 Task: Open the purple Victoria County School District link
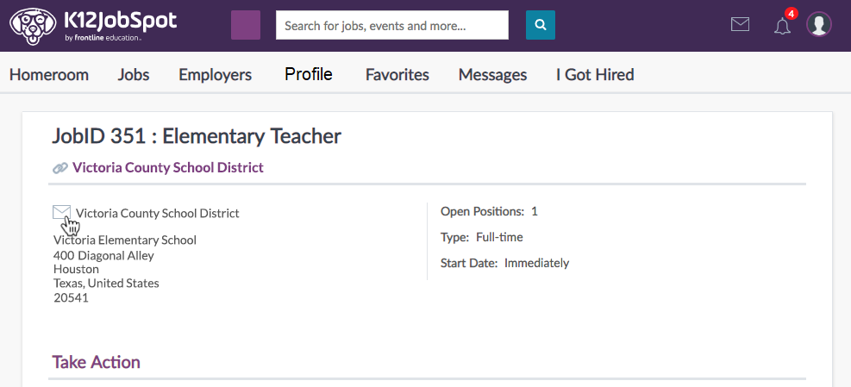(x=168, y=168)
